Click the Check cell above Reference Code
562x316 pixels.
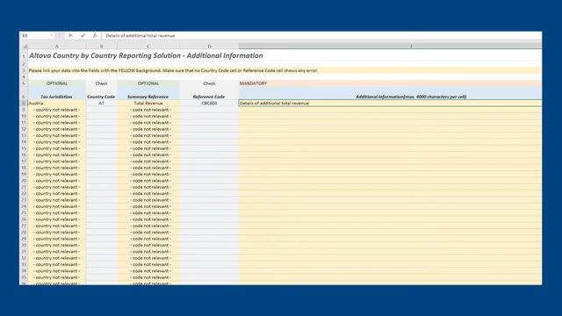(x=209, y=83)
